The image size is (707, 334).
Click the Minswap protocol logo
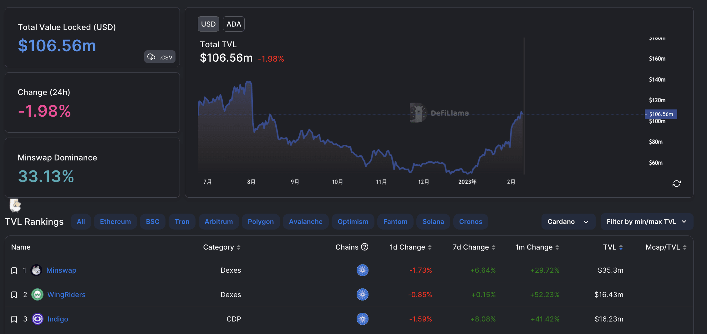[x=36, y=270]
